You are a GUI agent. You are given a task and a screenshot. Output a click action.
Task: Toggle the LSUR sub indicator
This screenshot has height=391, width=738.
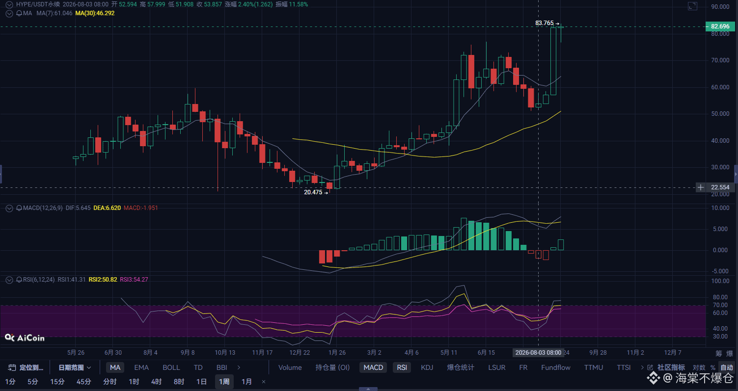(497, 367)
